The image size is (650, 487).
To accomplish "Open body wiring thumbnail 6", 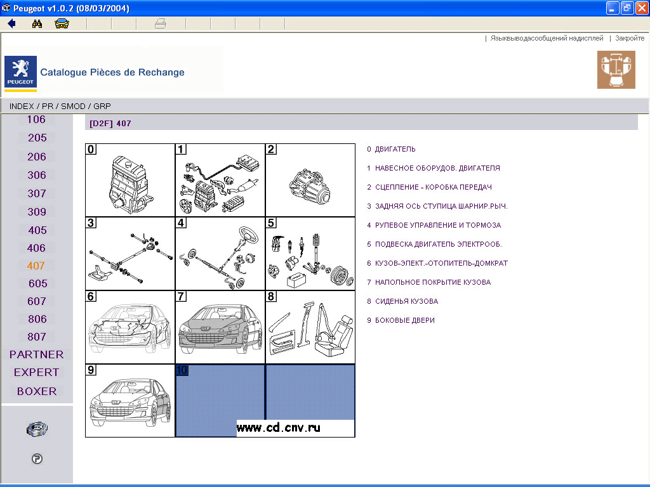I will pyautogui.click(x=130, y=327).
